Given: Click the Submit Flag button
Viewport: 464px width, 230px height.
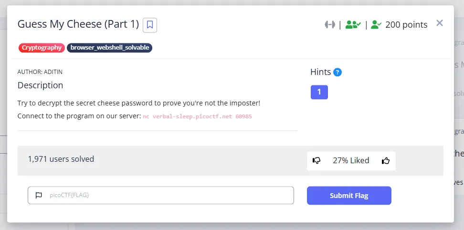Looking at the screenshot, I should click(x=349, y=196).
